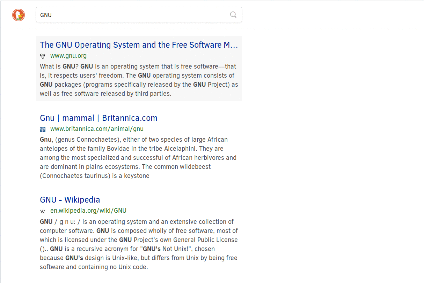
Task: Open the www.britannica.com/animal/gnu URL
Action: tap(97, 129)
